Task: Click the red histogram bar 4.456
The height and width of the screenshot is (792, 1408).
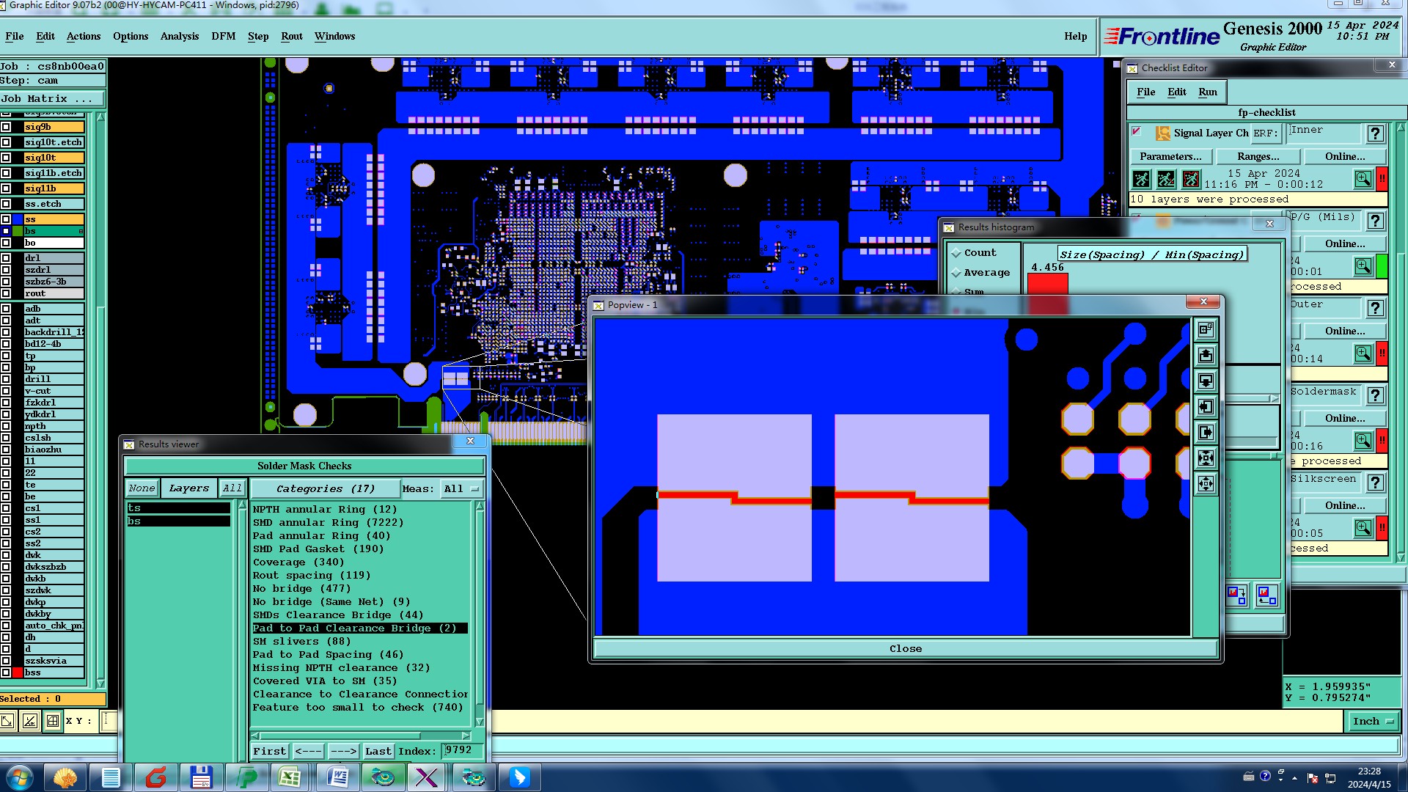Action: [1047, 285]
